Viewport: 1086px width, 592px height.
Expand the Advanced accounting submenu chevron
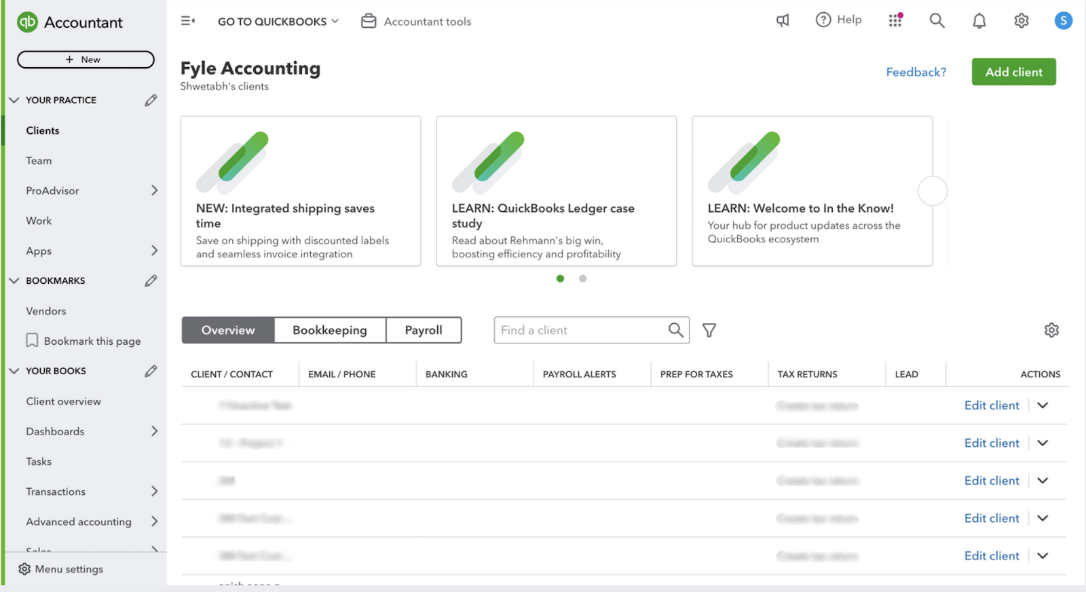[154, 521]
